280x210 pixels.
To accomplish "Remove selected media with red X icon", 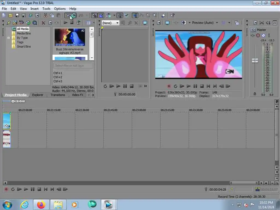I will (x=43, y=23).
